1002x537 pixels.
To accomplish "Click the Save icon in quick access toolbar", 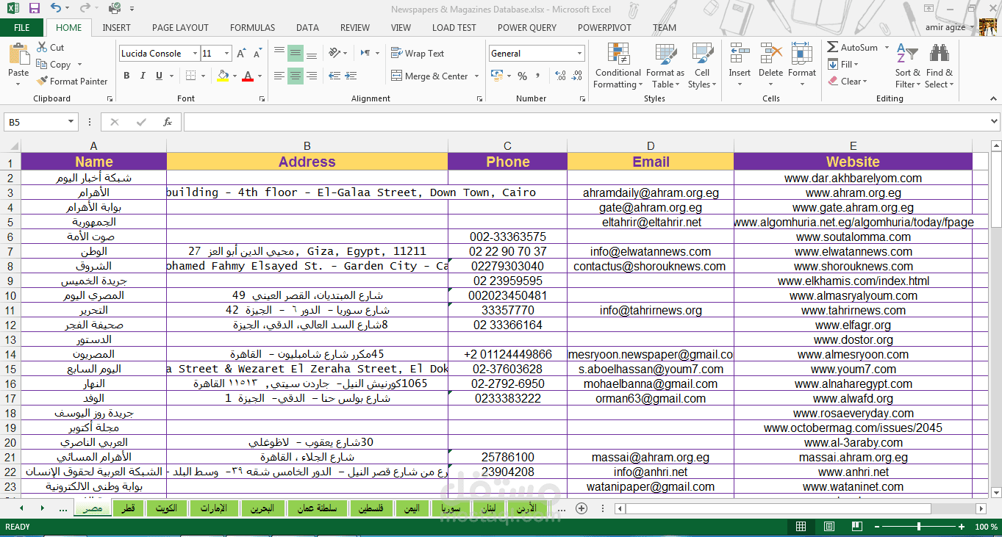I will coord(34,8).
